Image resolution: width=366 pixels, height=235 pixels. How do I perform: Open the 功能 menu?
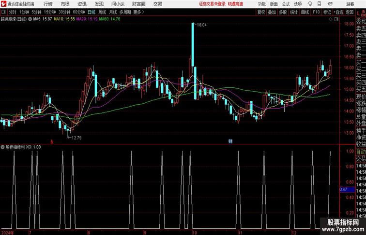click(261, 4)
